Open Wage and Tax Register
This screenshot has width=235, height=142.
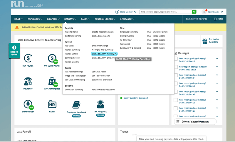click(x=75, y=76)
